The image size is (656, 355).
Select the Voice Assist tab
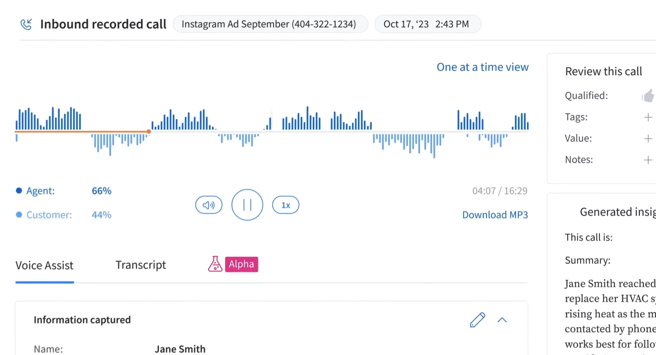coord(44,266)
